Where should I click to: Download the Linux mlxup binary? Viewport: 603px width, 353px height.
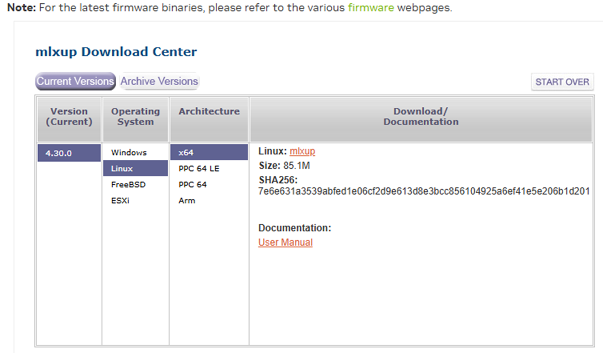coord(302,151)
